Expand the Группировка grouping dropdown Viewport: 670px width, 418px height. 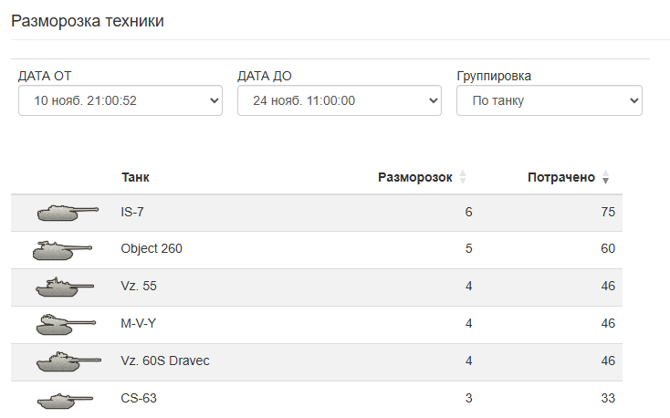click(550, 100)
